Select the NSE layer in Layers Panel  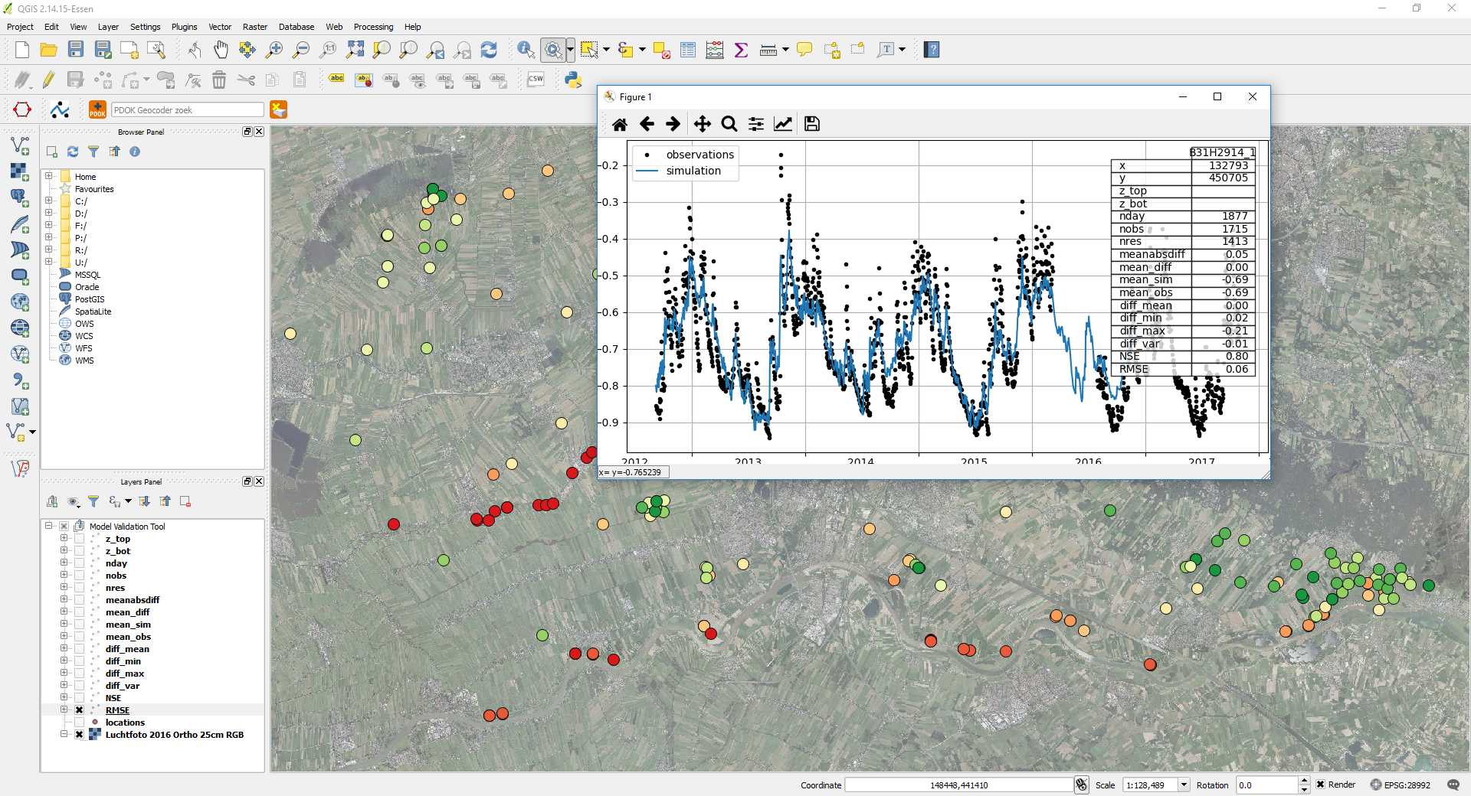tap(113, 698)
